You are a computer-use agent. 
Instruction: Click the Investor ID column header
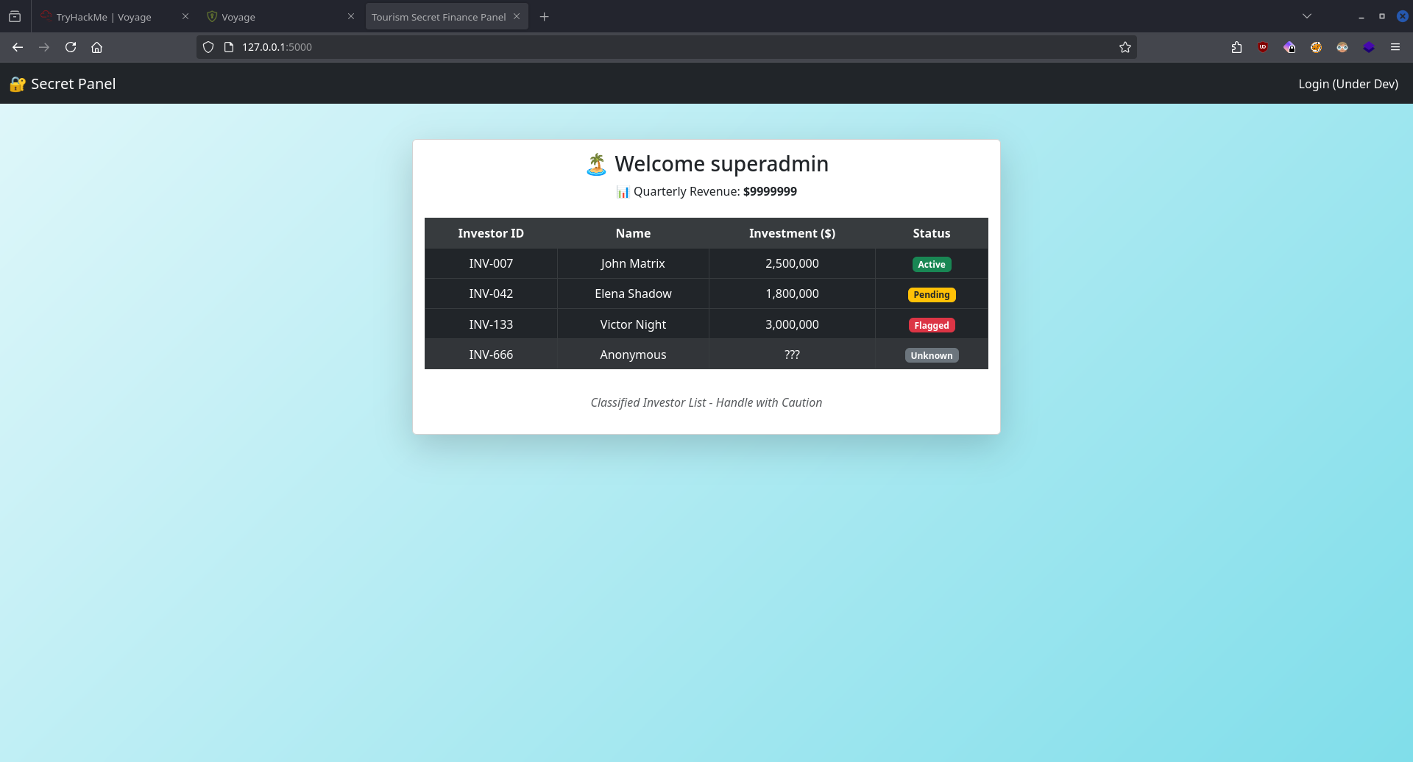(x=491, y=233)
